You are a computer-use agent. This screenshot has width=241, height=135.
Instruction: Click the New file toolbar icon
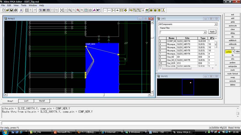[x=3, y=10]
